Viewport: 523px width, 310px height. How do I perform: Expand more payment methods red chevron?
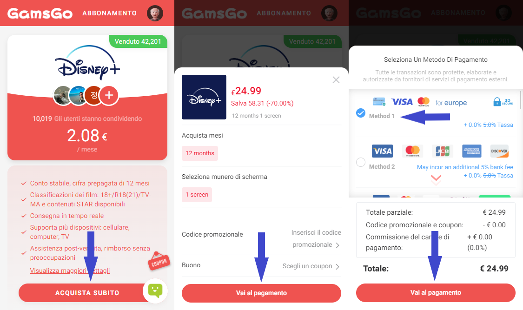436,180
